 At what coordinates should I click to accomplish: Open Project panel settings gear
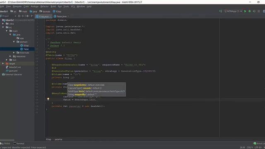tap(27, 16)
